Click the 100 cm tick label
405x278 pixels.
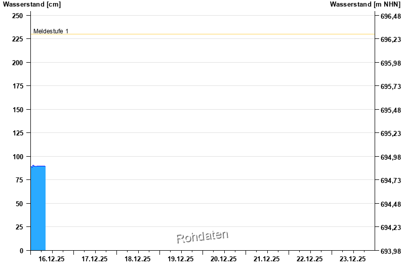[18, 157]
